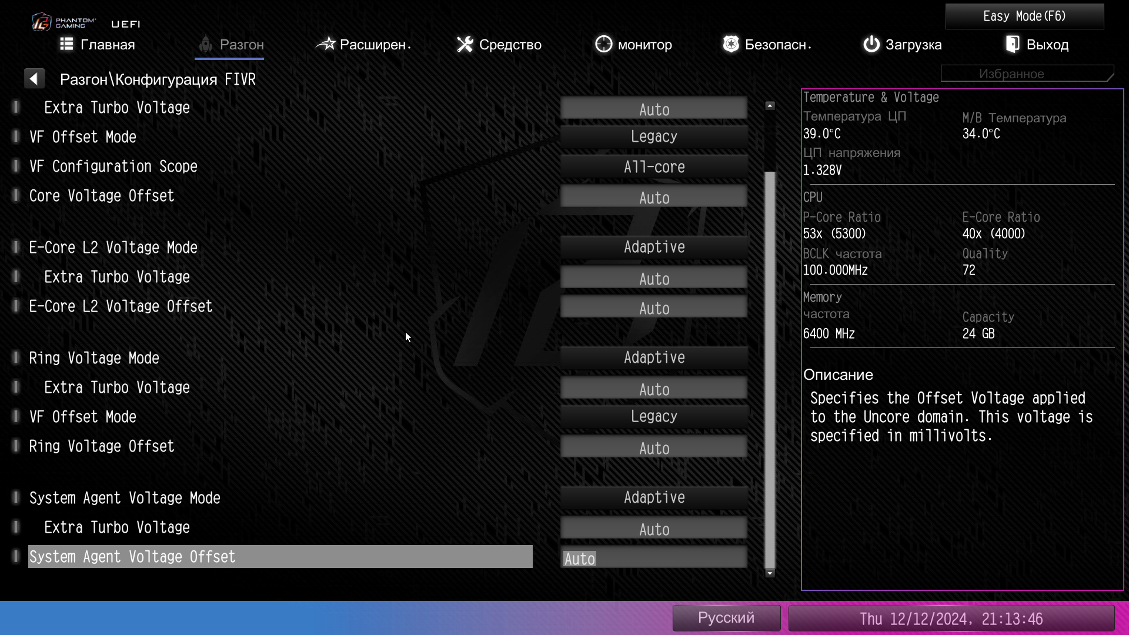Click the Средство wrench icon
Screen dimensions: 1129x635
tap(465, 44)
